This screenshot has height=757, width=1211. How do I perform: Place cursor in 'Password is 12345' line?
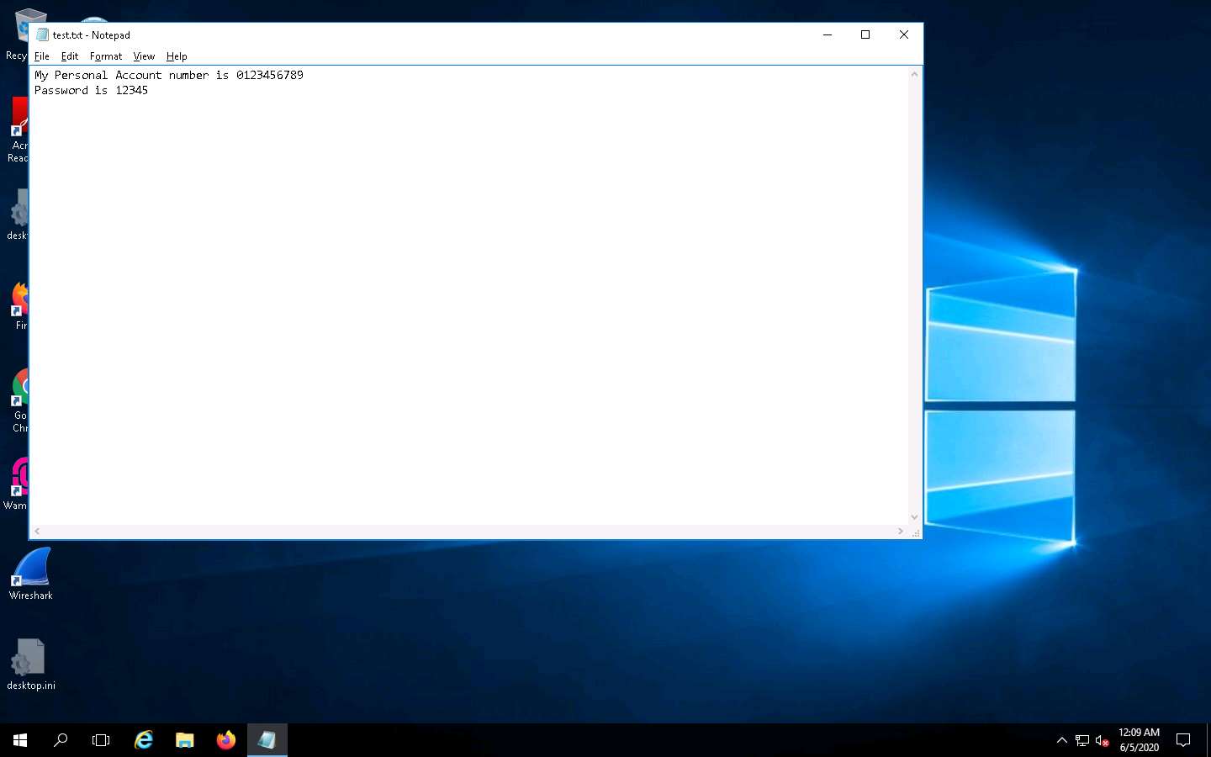(91, 90)
